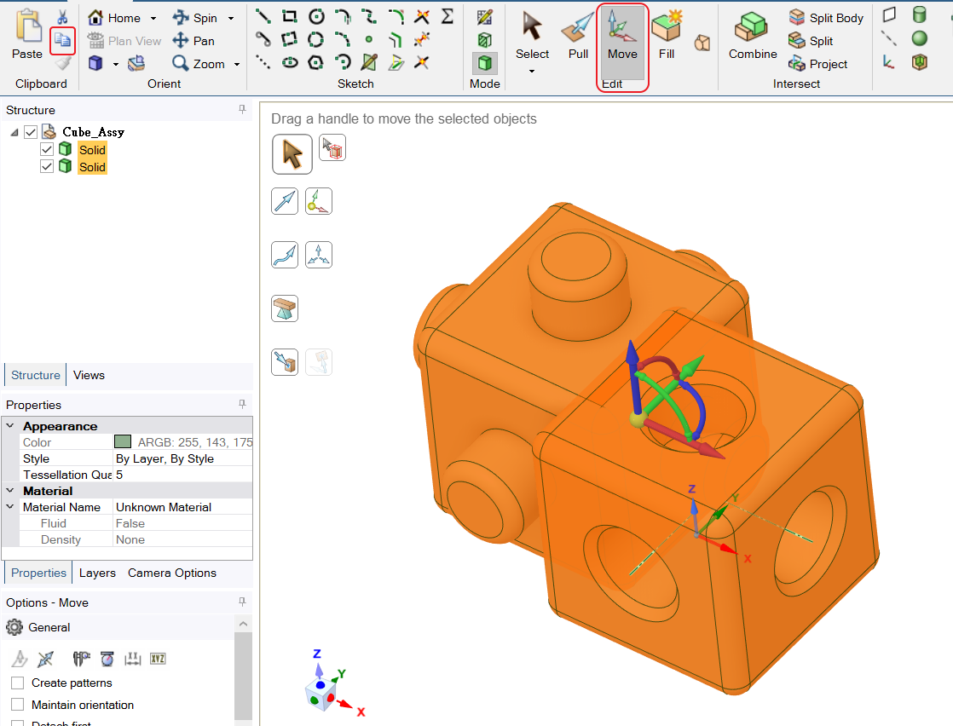Click the Cylinder insert icon
Screen dimensions: 953x726
(920, 15)
